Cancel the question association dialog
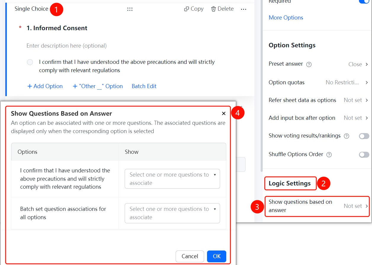This screenshot has height=265, width=372. tap(190, 256)
